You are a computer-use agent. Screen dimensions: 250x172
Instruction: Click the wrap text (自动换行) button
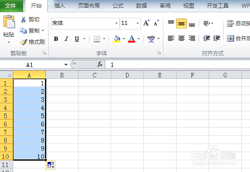[x=238, y=24]
